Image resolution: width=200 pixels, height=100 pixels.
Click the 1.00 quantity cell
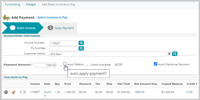tap(57, 92)
